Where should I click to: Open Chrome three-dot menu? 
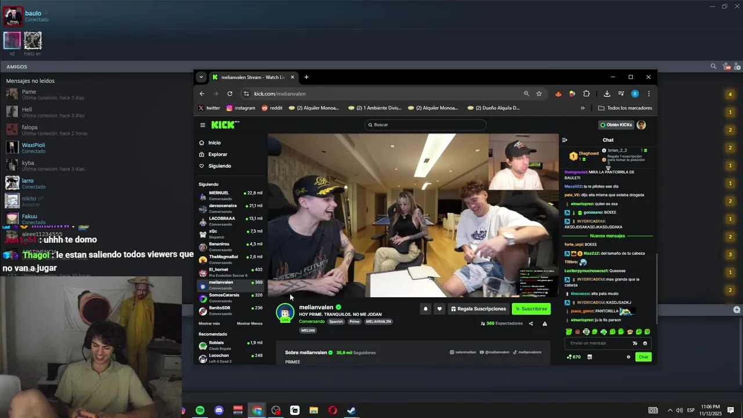pos(648,93)
